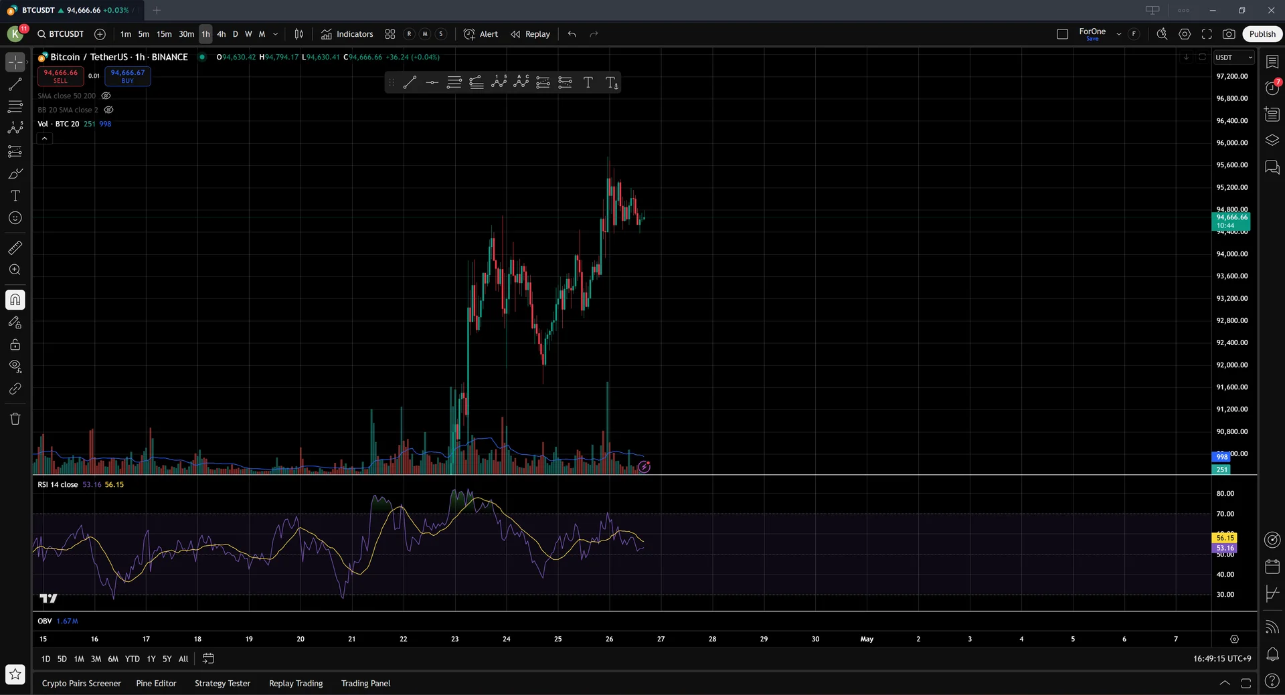Expand cursor tool options arrow

click(x=27, y=62)
